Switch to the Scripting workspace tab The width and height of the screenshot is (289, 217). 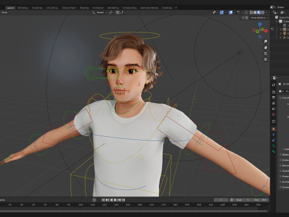pyautogui.click(x=167, y=8)
